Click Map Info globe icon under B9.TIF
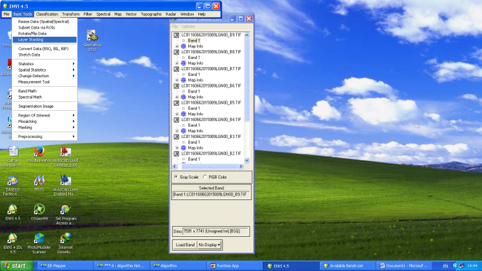The height and width of the screenshot is (271, 482). [184, 46]
